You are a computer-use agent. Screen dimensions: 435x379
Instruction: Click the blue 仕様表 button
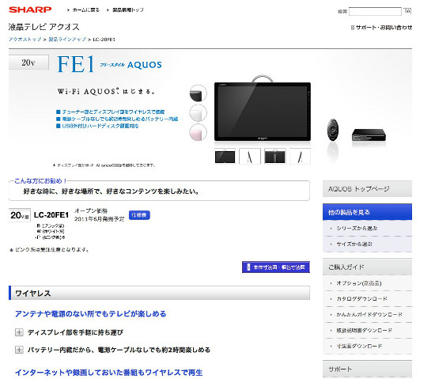click(139, 215)
